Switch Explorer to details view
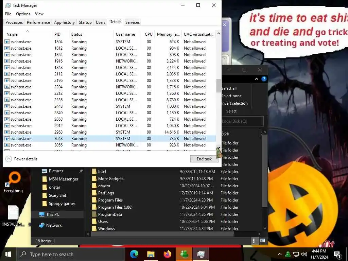The height and width of the screenshot is (261, 348). [x=254, y=241]
